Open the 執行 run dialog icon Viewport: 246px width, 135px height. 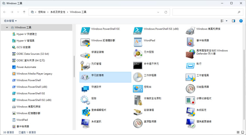(190, 66)
